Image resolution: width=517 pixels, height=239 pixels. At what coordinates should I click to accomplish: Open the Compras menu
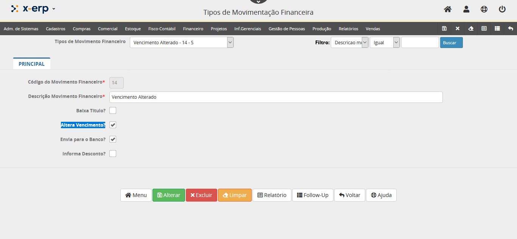point(82,28)
